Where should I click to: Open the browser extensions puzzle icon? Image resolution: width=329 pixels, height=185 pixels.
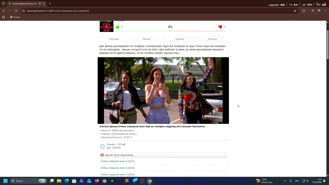point(304,11)
